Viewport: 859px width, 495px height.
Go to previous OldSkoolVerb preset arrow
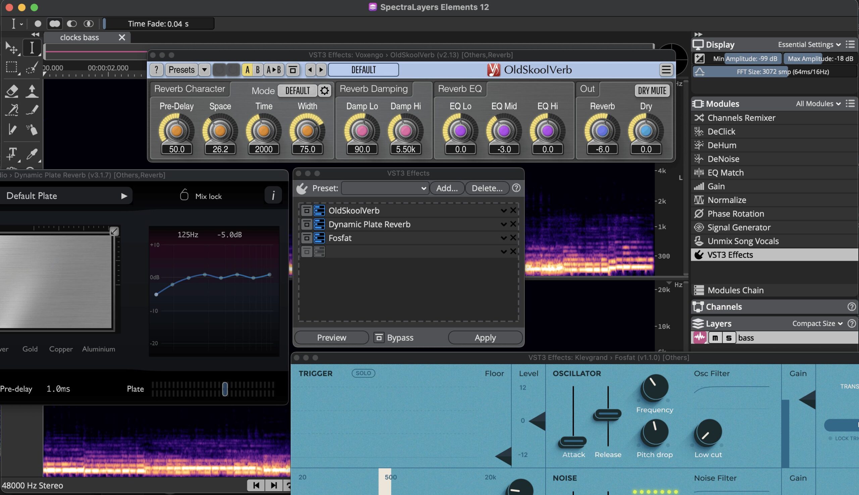pyautogui.click(x=310, y=70)
